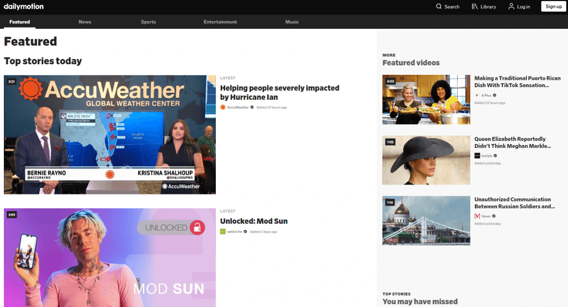Click the dailymotion logo
The height and width of the screenshot is (307, 568).
point(23,7)
